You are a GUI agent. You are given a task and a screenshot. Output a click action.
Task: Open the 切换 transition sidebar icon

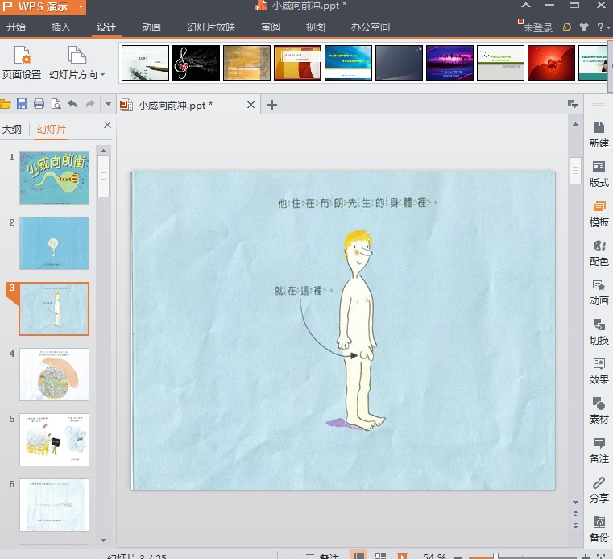pos(599,331)
